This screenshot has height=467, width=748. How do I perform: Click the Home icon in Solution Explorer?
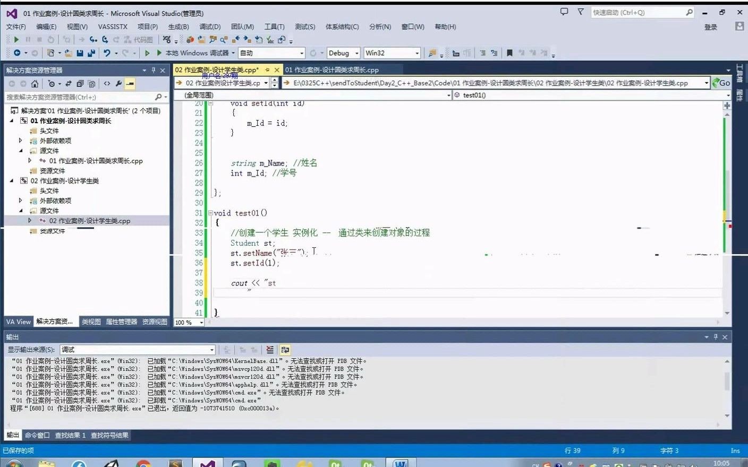(35, 84)
